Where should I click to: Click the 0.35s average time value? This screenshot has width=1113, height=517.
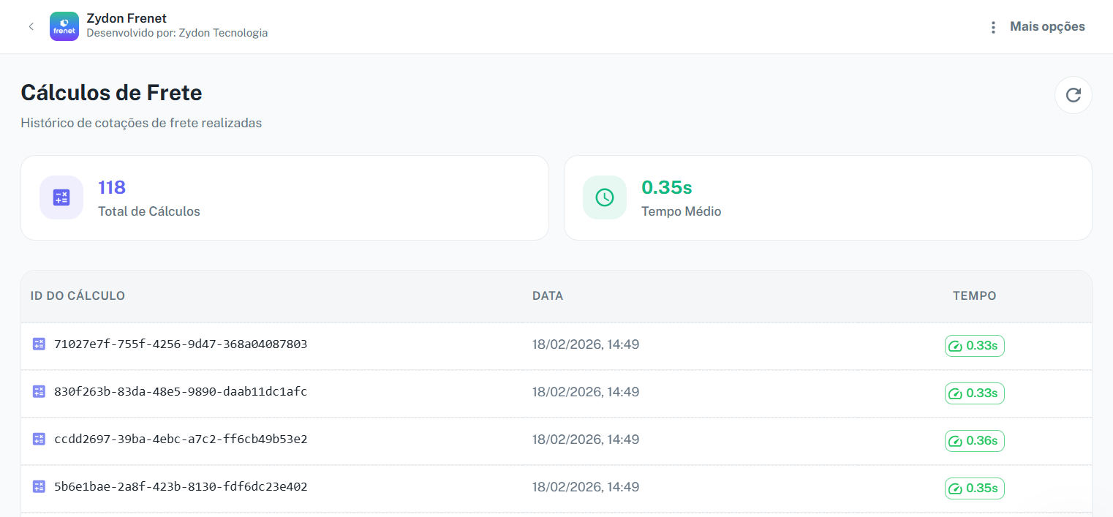667,188
